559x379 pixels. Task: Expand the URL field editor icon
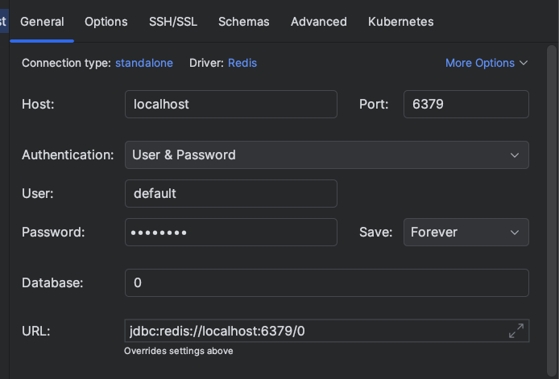(x=516, y=330)
